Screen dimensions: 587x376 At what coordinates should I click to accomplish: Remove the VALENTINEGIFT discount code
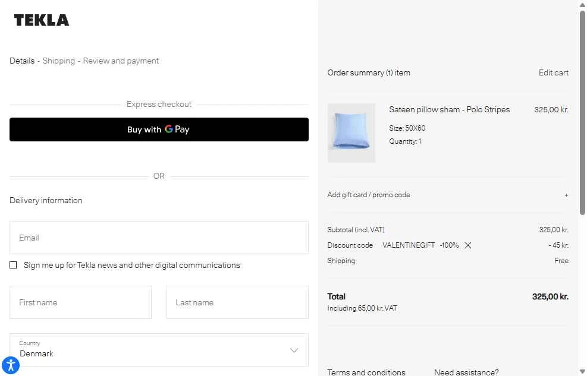click(x=468, y=245)
